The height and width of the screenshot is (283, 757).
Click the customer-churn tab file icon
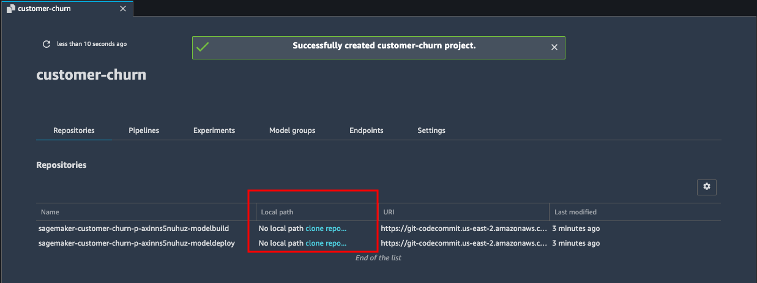[x=10, y=9]
